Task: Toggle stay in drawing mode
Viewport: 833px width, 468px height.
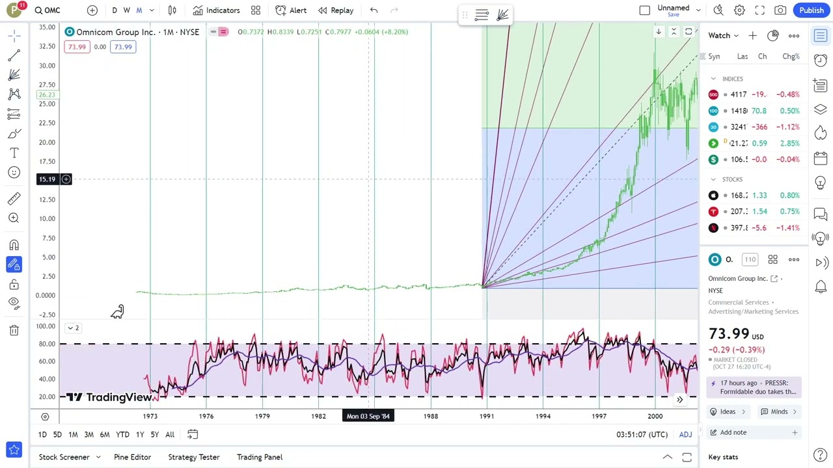Action: [14, 265]
